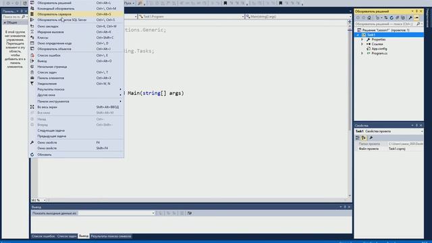The height and width of the screenshot is (243, 432).
Task: Select Окно закладок menu entry
Action: 76,26
